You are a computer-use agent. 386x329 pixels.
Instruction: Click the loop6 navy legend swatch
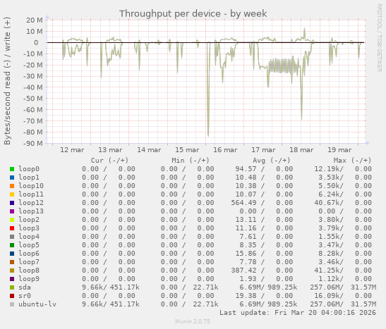point(12,254)
